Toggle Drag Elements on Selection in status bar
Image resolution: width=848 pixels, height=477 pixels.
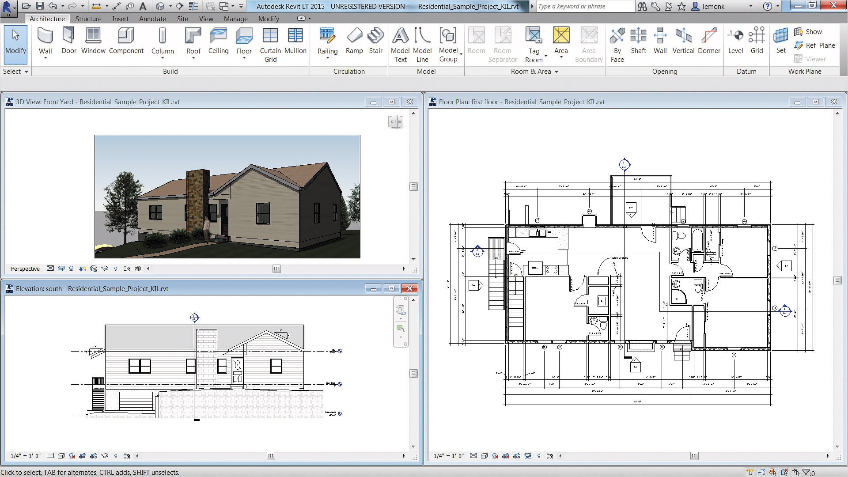796,473
